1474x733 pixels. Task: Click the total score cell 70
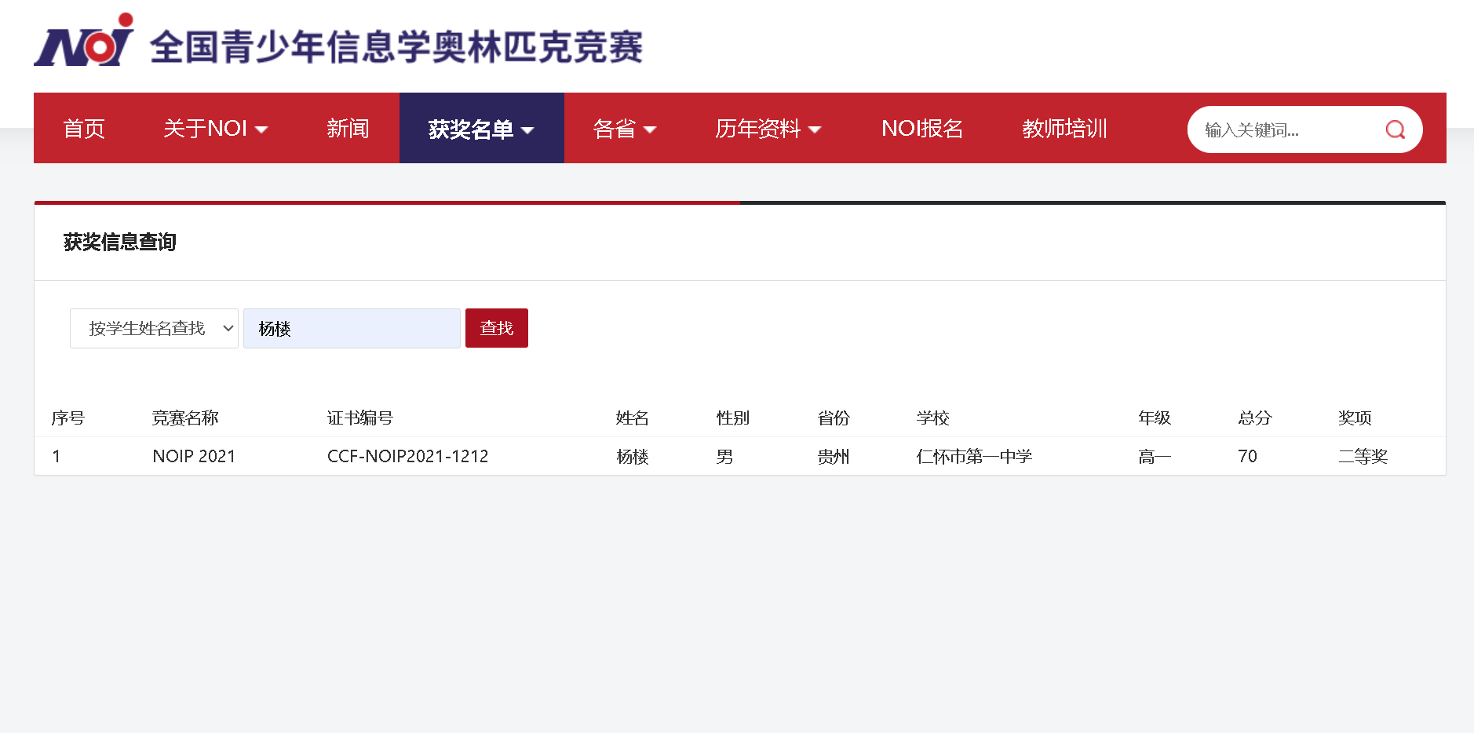(x=1247, y=457)
